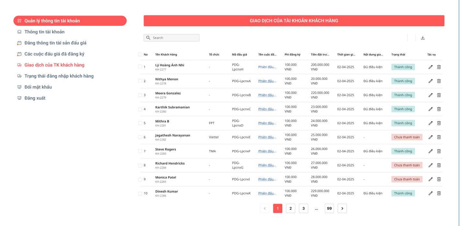This screenshot has height=226, width=460.
Task: Click trash icon for Steve Rogers row
Action: pyautogui.click(x=439, y=151)
